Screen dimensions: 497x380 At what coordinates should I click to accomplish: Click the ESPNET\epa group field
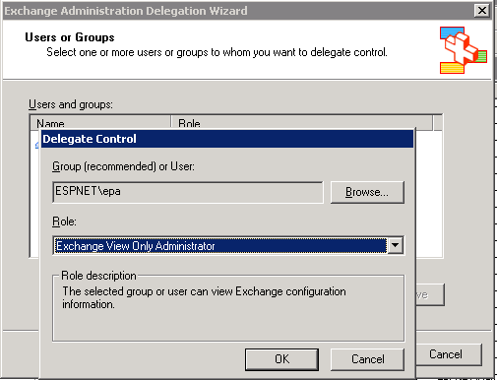coord(188,192)
